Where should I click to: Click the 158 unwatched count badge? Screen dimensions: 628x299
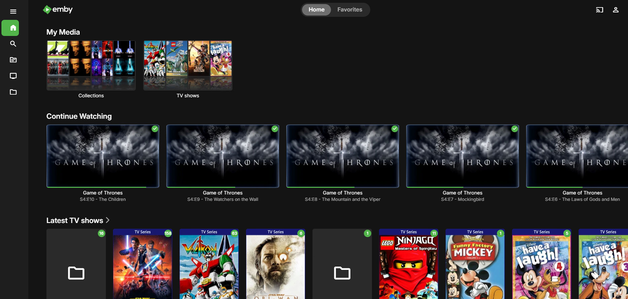pyautogui.click(x=168, y=233)
